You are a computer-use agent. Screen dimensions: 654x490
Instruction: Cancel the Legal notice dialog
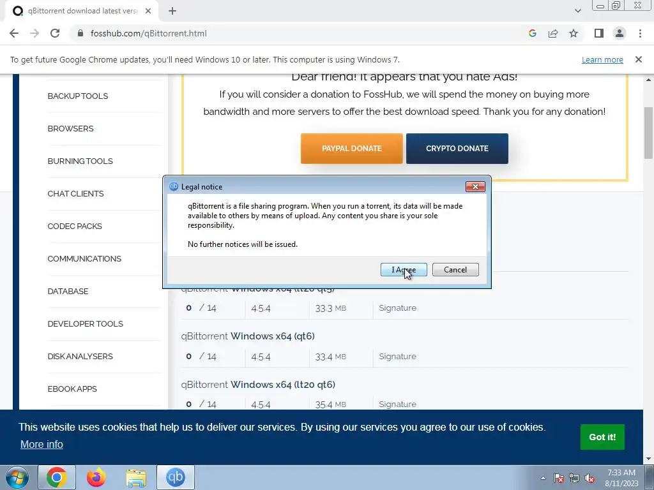point(455,270)
